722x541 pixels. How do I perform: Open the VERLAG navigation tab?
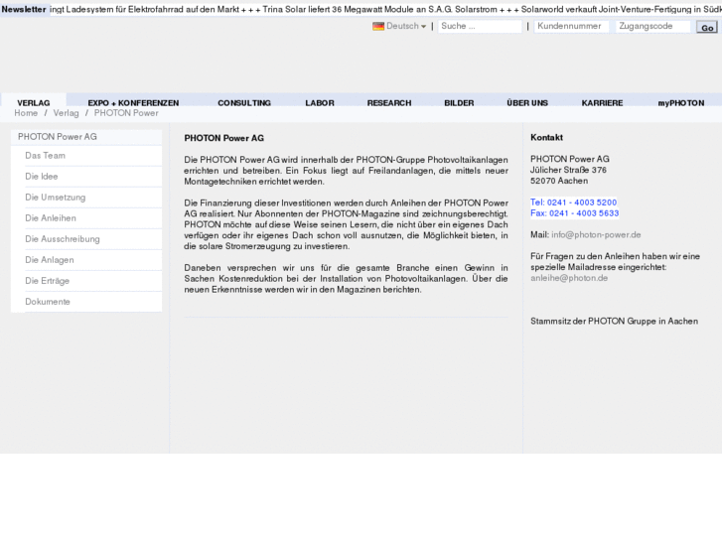pos(34,102)
